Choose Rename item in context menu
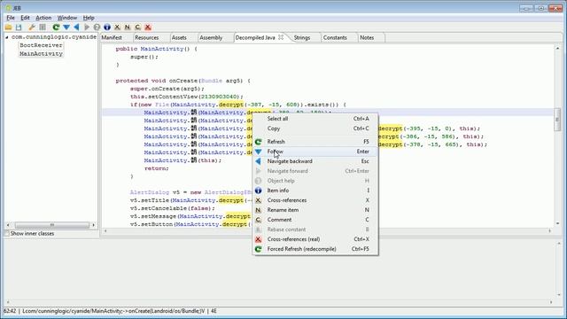 315,210
